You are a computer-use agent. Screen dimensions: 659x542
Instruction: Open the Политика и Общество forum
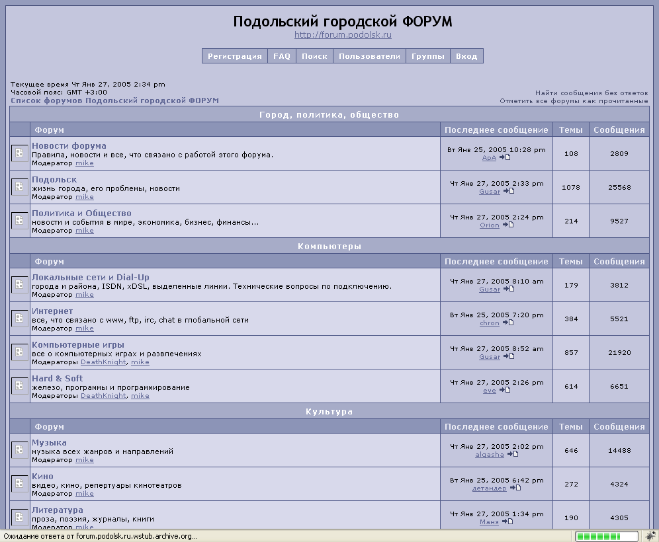81,213
